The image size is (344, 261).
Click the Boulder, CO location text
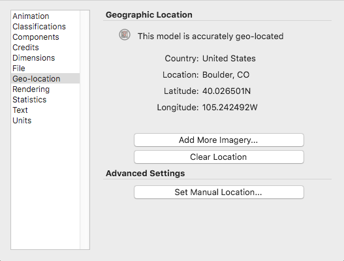pos(226,75)
